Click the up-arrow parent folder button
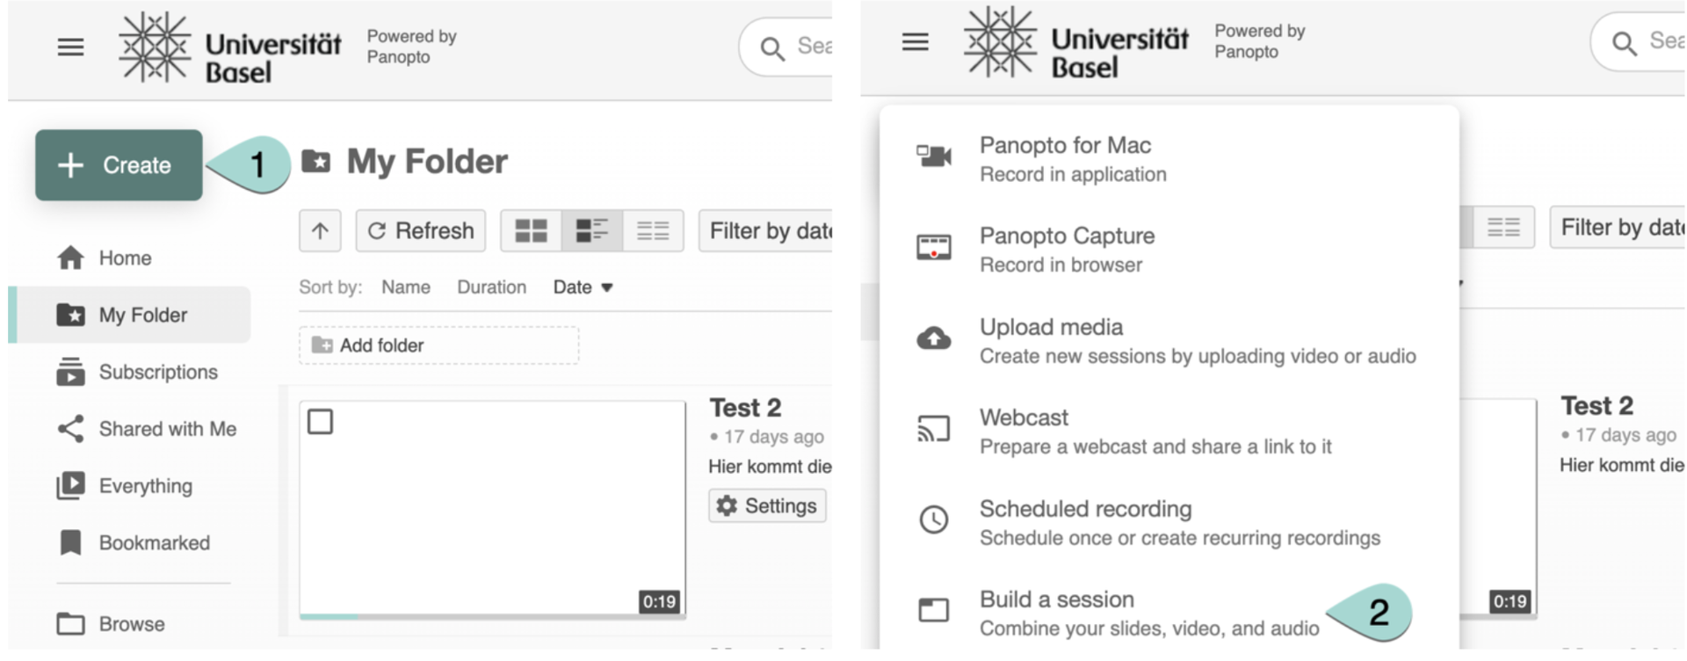 pos(320,231)
